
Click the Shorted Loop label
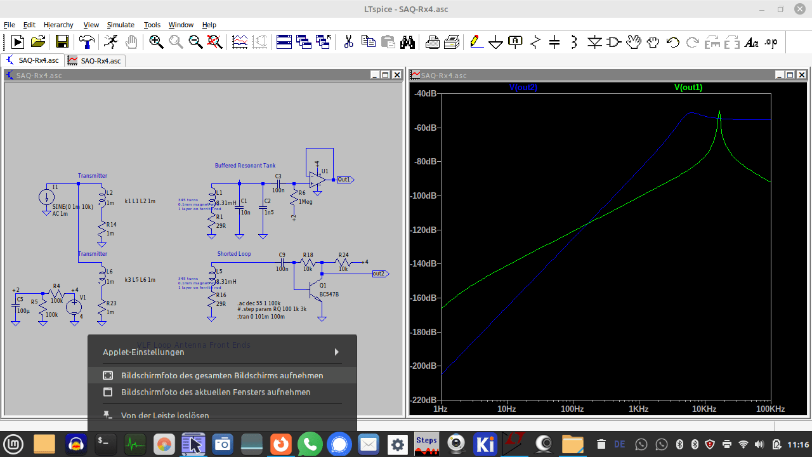(x=234, y=254)
